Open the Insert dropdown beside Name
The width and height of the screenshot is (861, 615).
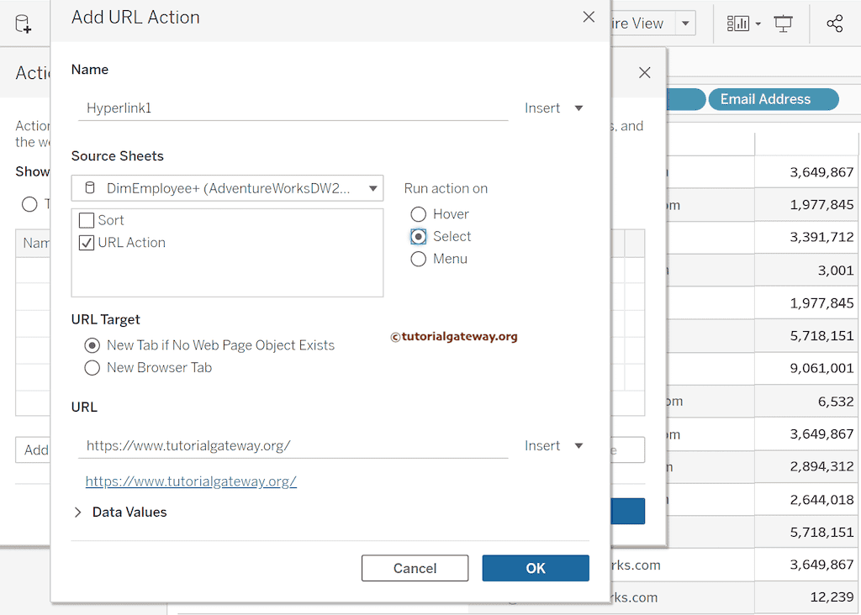pos(554,108)
